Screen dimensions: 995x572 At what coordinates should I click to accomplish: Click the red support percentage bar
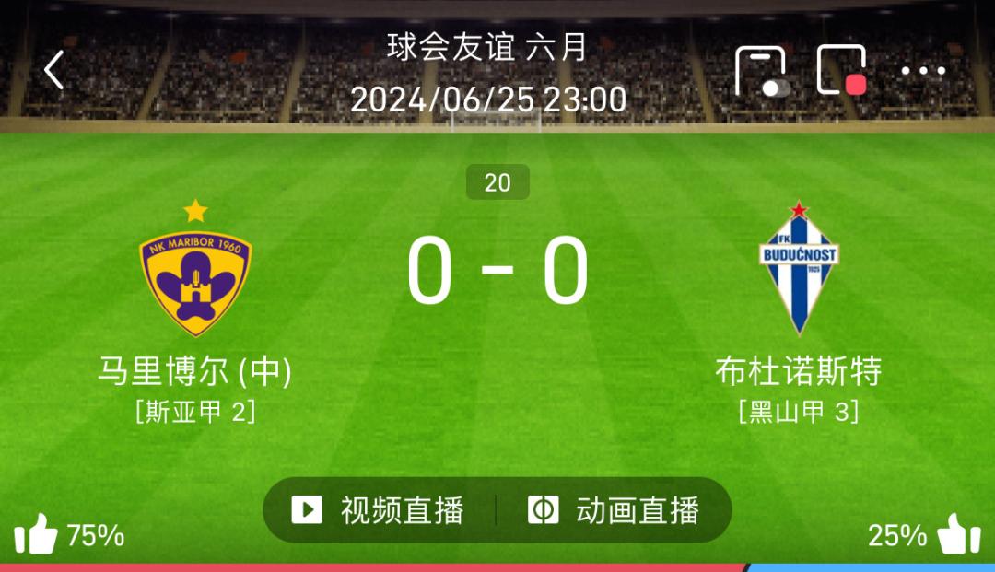tap(373, 567)
